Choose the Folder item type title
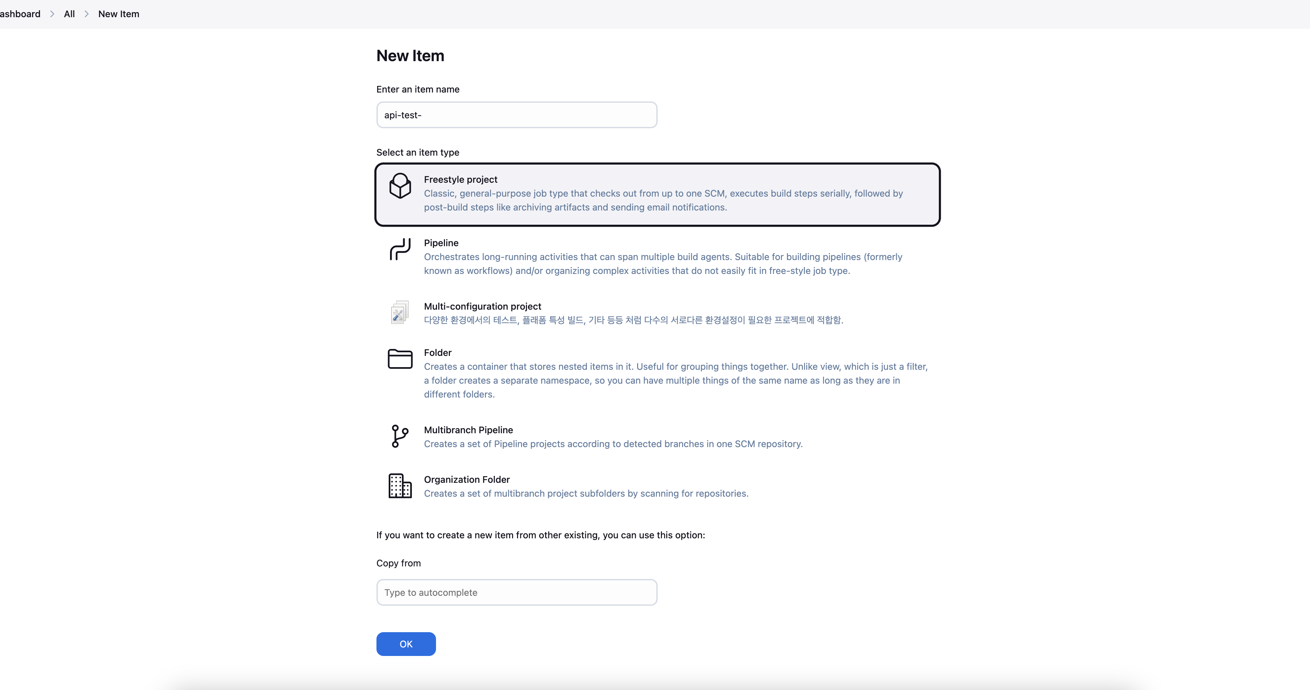Viewport: 1310px width, 690px height. click(437, 353)
